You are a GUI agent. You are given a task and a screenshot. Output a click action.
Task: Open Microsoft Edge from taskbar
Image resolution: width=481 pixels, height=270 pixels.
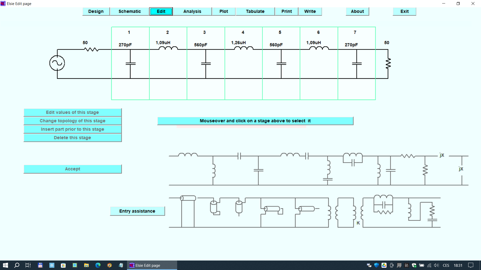point(98,265)
